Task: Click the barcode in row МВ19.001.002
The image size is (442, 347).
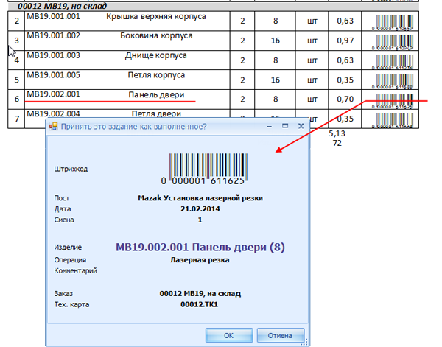Action: click(394, 42)
